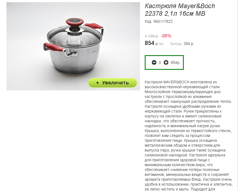Open the saucepan product photo
This screenshot has width=238, height=191.
click(x=73, y=46)
